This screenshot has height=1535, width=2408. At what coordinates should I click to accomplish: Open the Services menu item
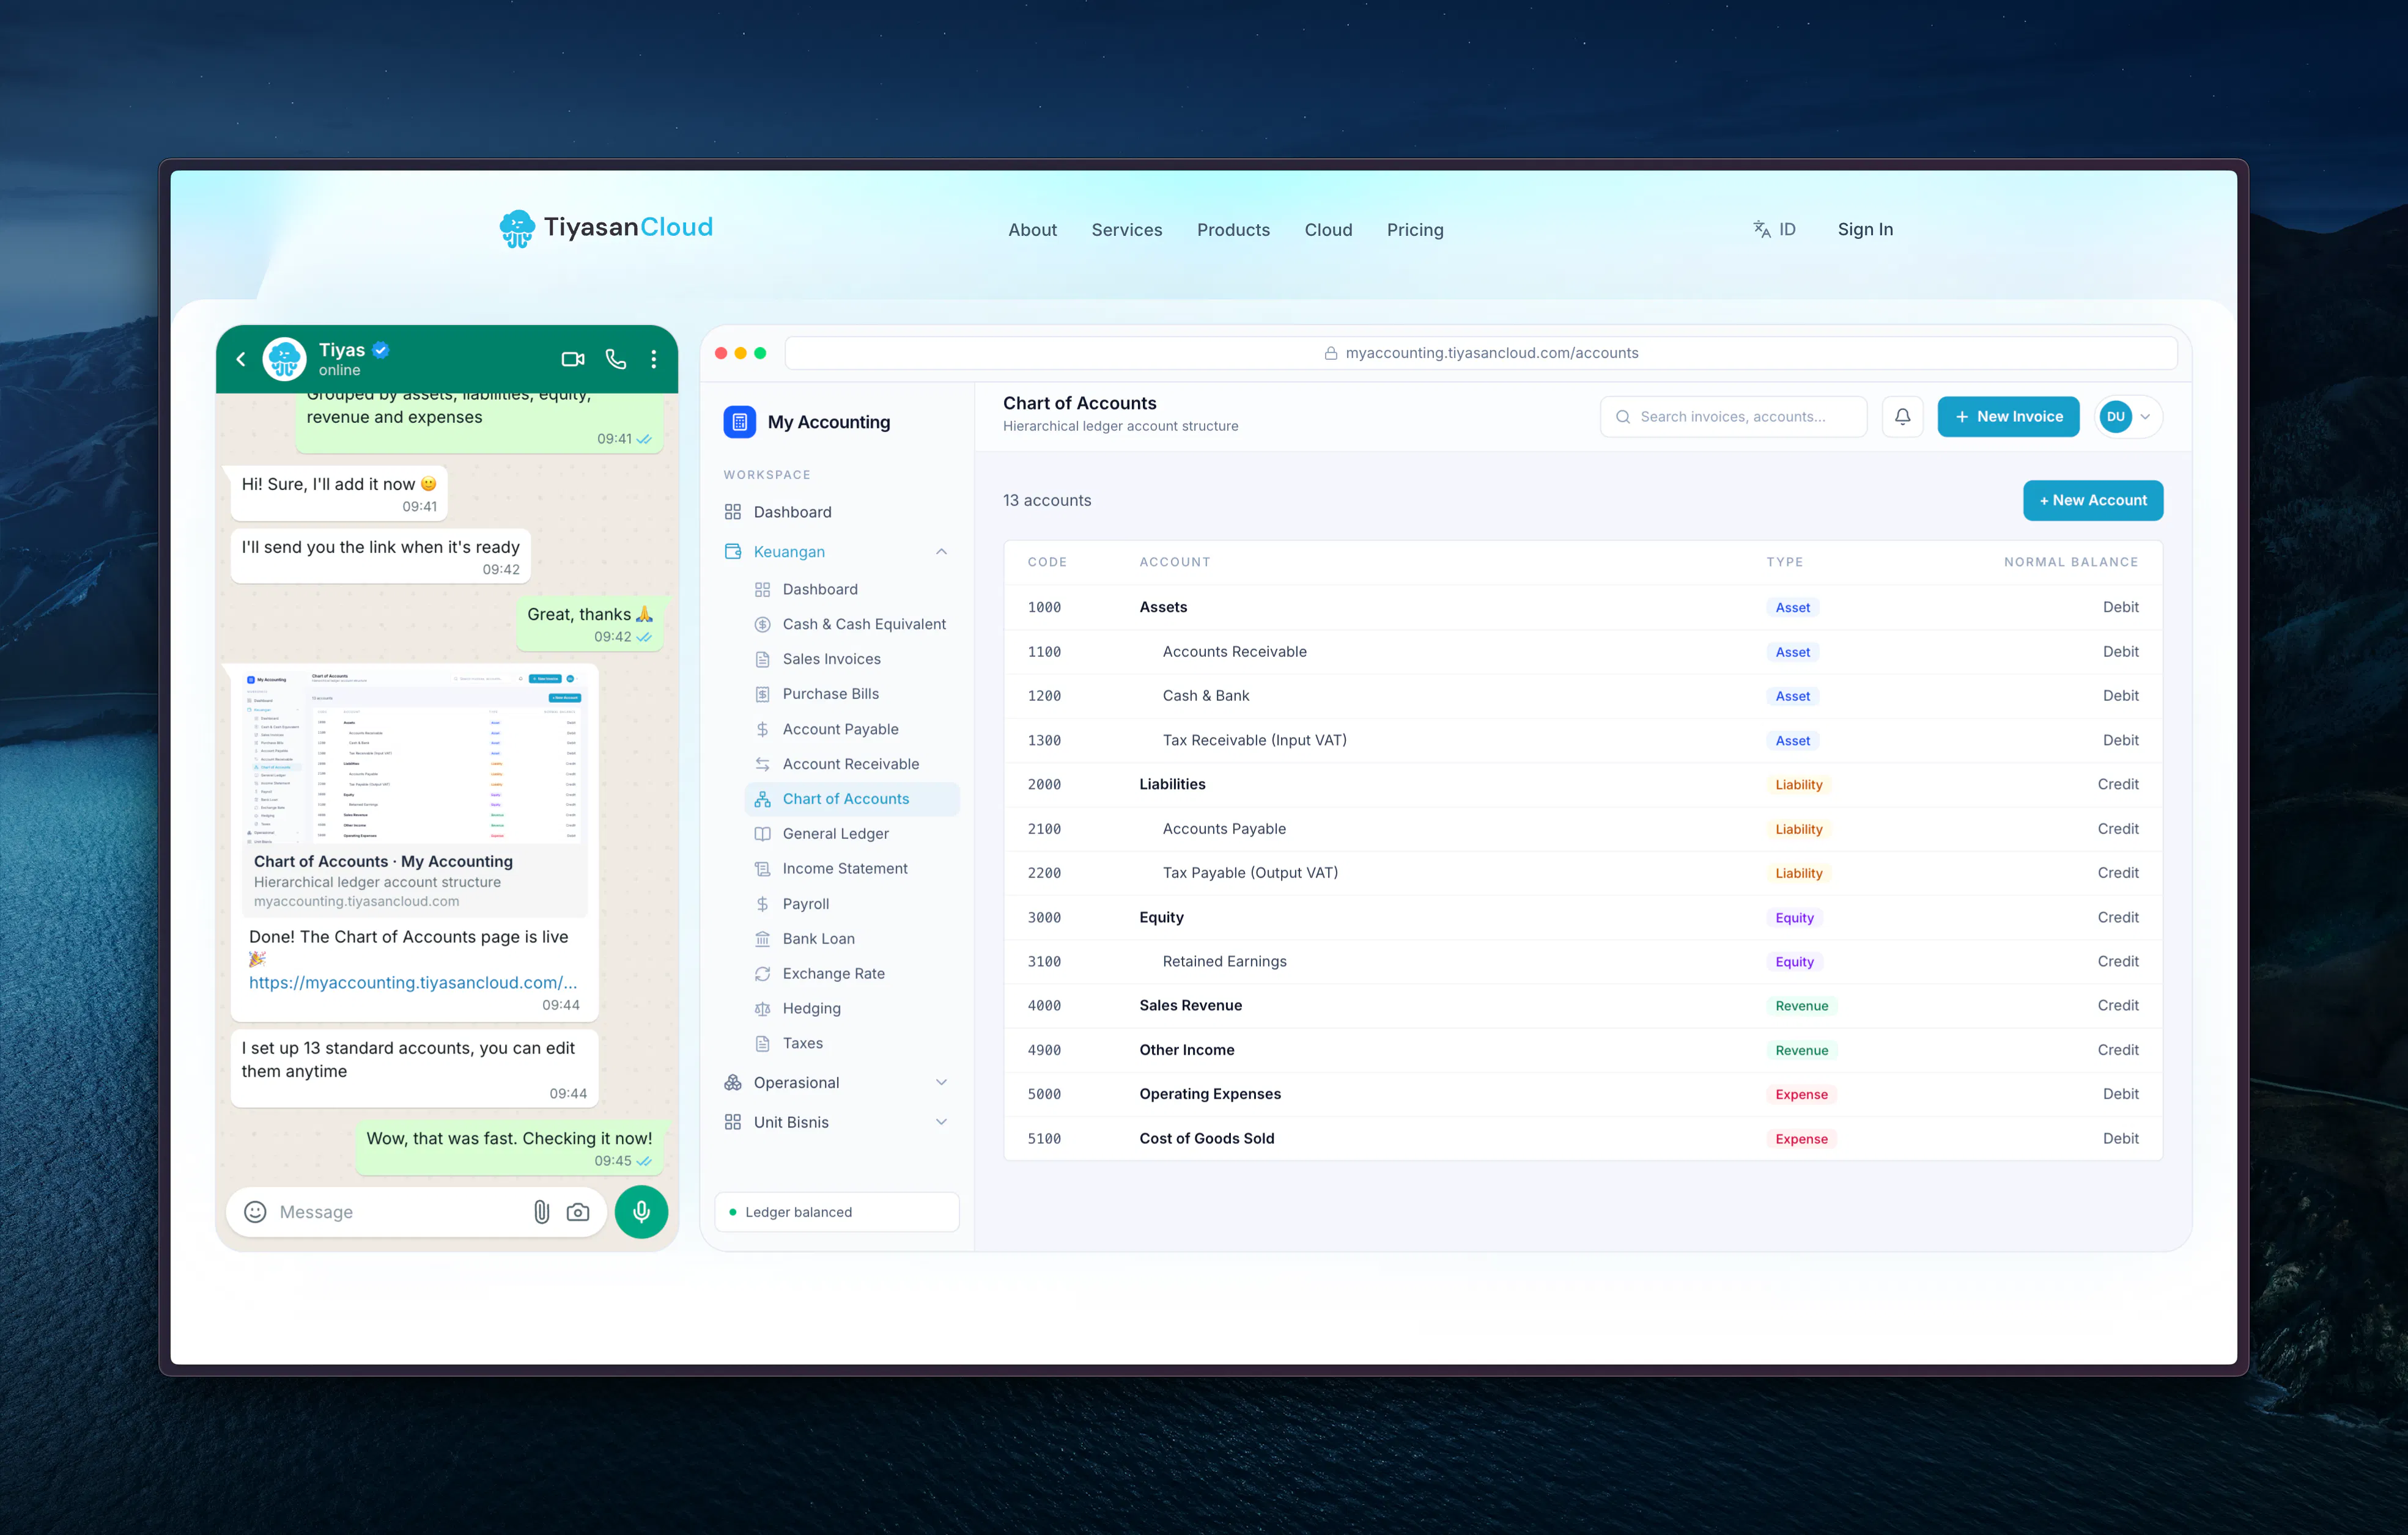[x=1126, y=230]
